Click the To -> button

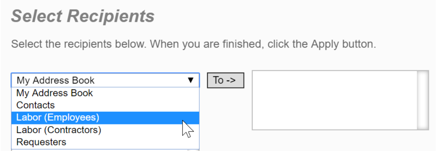pos(225,80)
